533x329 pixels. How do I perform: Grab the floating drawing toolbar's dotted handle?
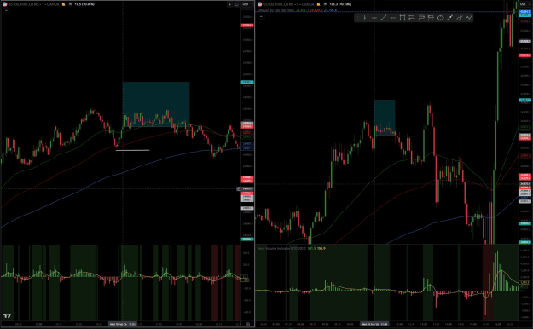[357, 18]
